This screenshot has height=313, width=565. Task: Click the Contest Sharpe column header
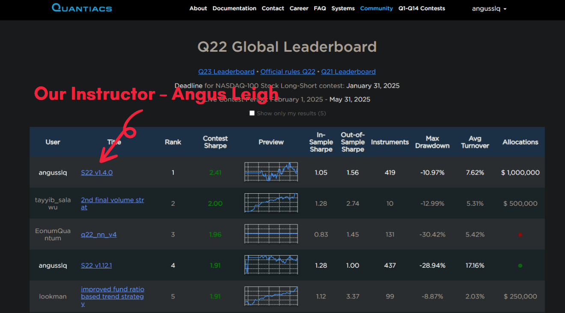click(215, 142)
